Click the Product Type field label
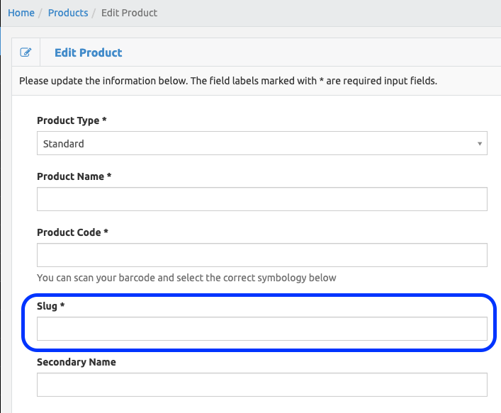 pos(72,120)
